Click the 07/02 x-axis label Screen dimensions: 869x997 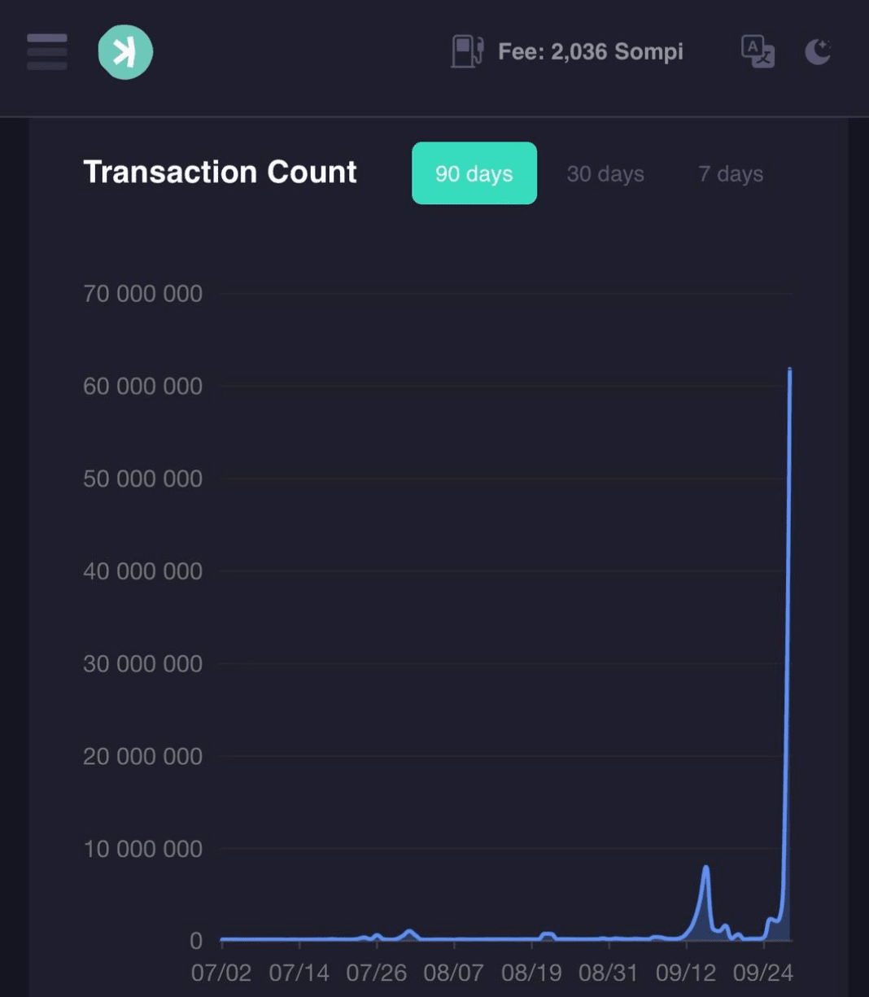[221, 973]
